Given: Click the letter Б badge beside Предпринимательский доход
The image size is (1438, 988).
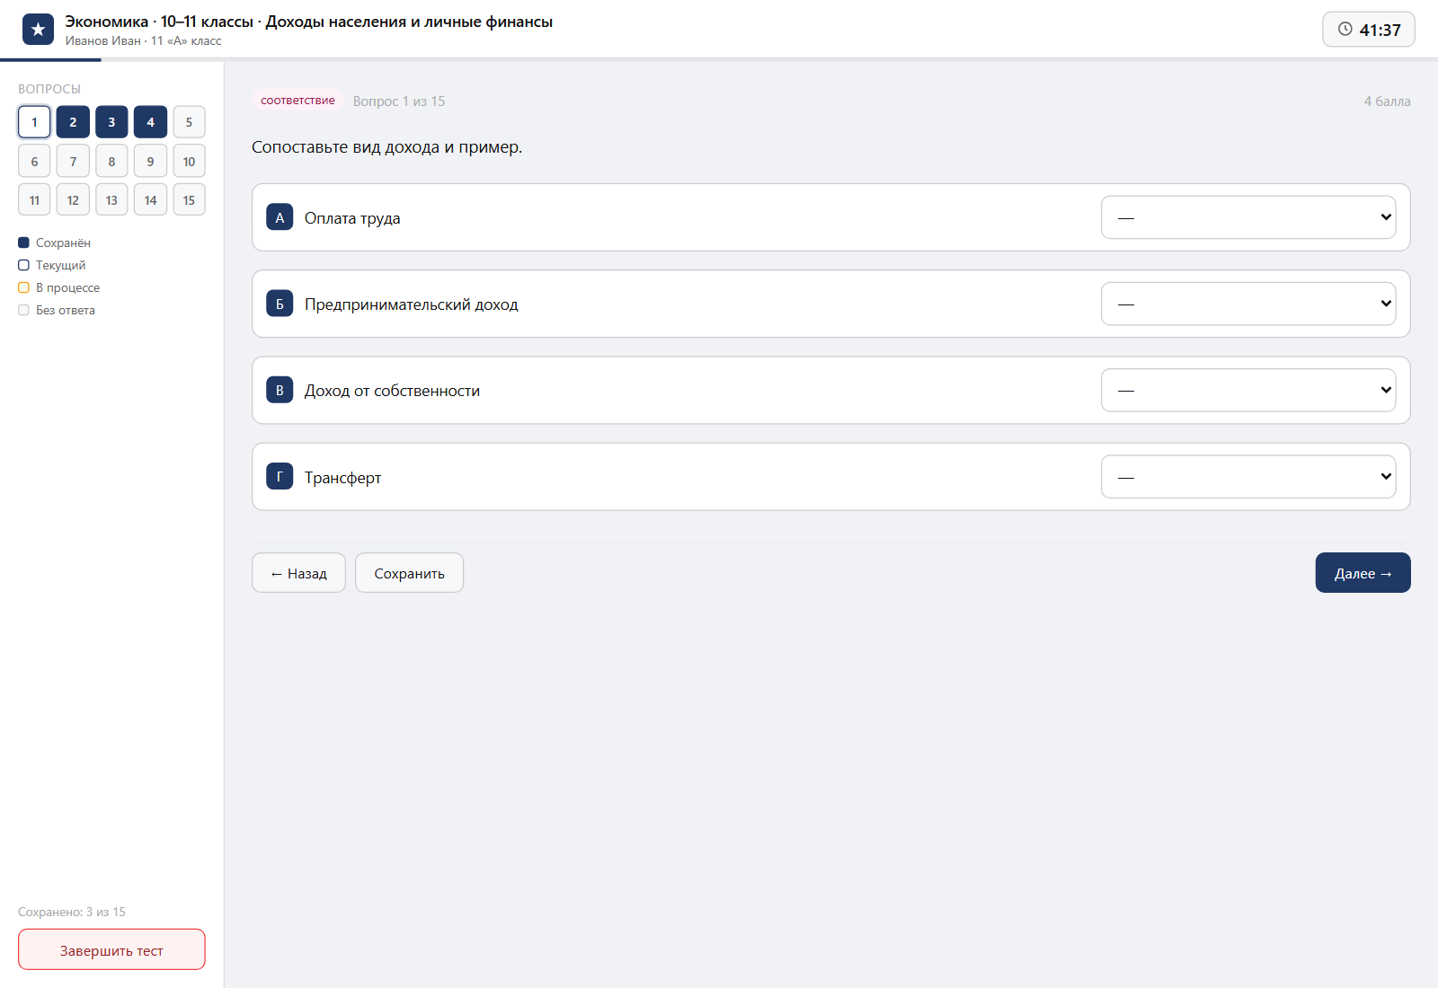Looking at the screenshot, I should pyautogui.click(x=280, y=304).
